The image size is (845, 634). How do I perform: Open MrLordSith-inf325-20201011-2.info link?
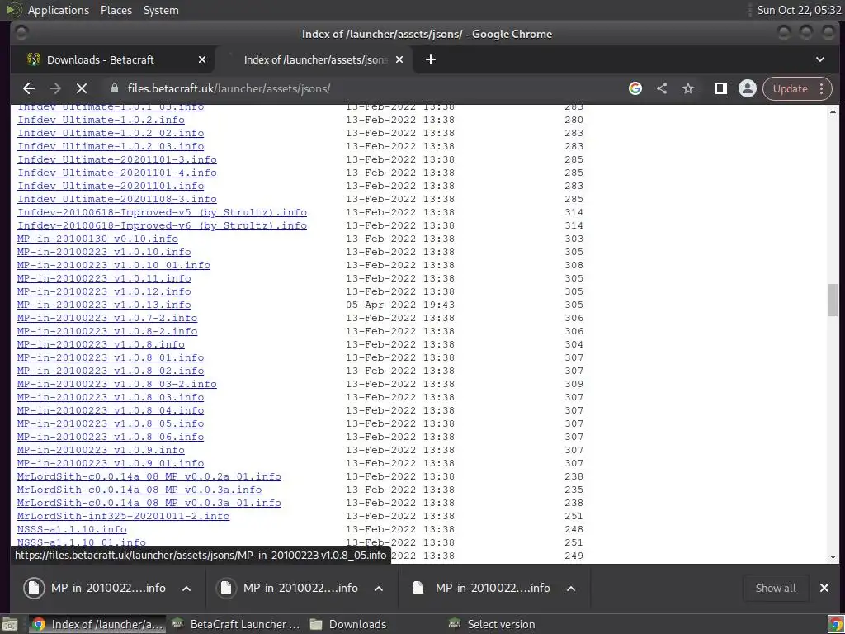pos(124,516)
